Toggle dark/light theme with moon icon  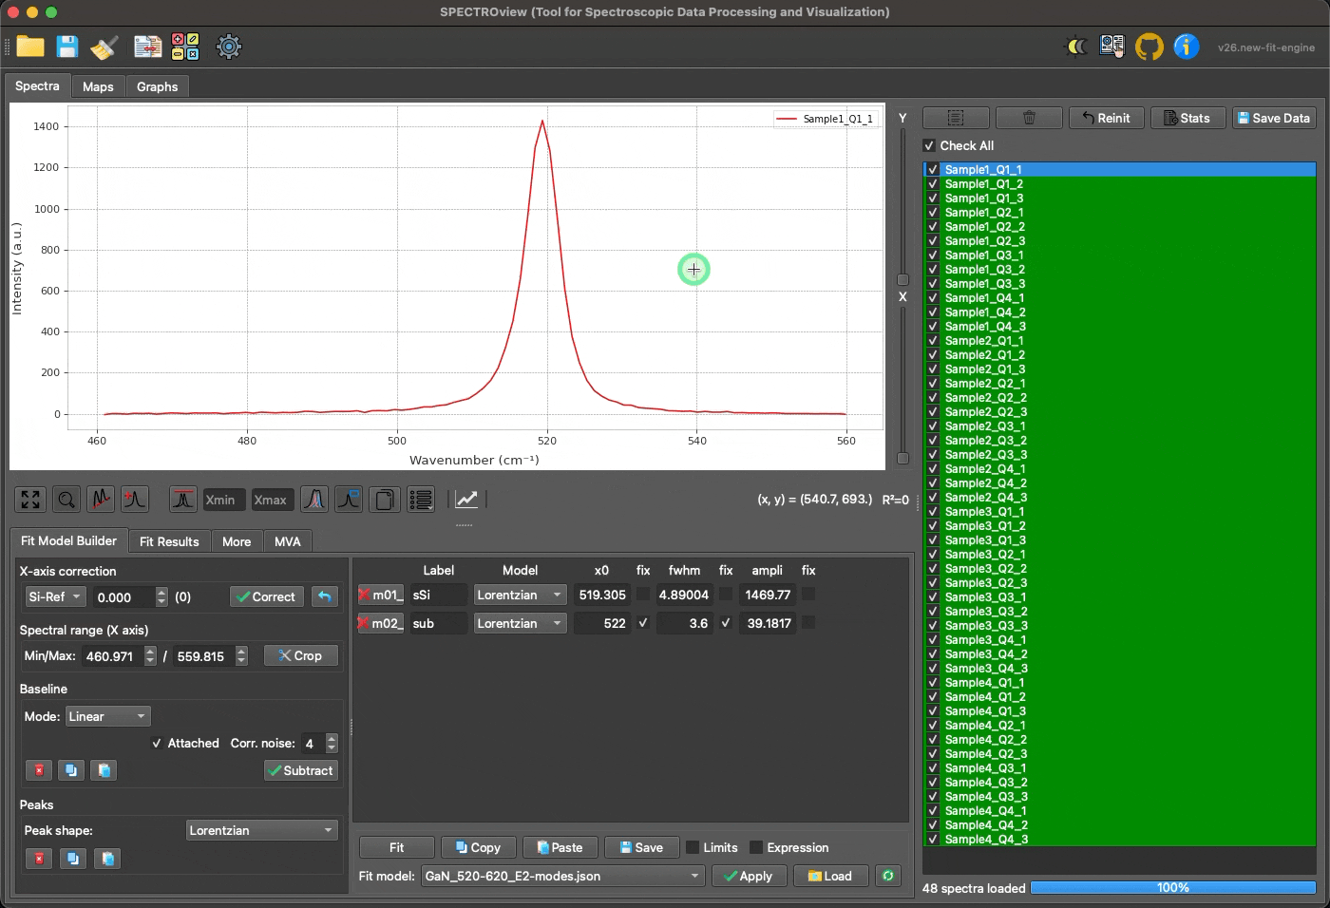(x=1076, y=47)
